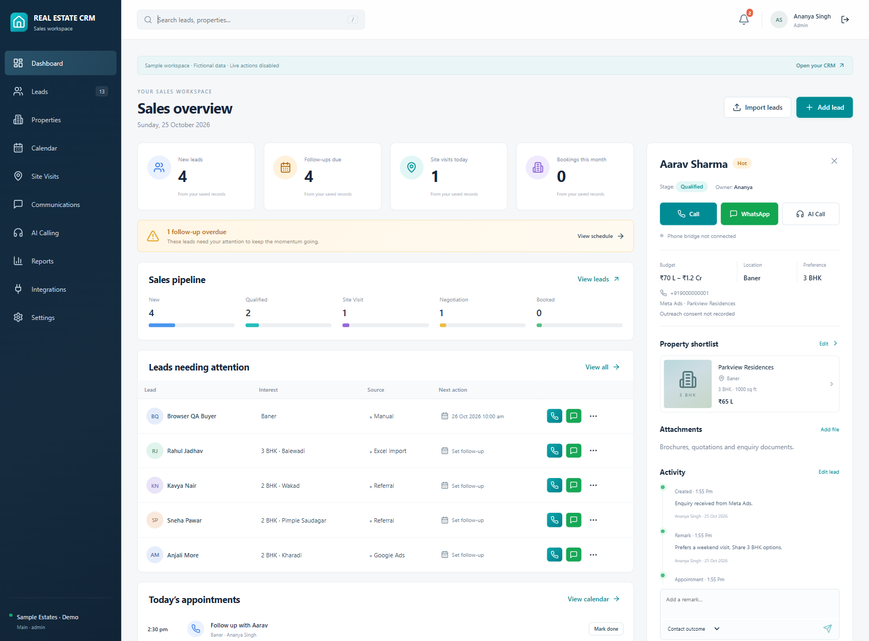This screenshot has height=641, width=869.
Task: Click the home logo of Real Estate CRM
Action: point(19,22)
